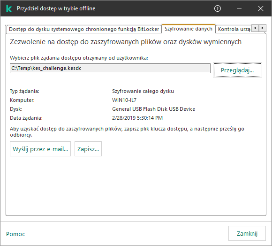Select the request date 2/28/2019 5:30:14 PM

137,118
